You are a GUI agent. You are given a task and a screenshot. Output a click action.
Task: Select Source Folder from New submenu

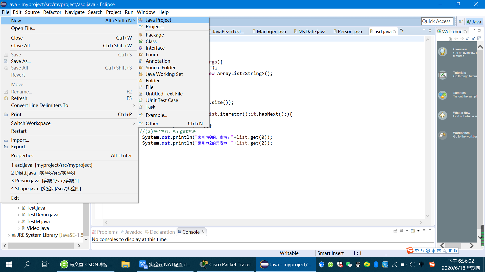coord(161,67)
